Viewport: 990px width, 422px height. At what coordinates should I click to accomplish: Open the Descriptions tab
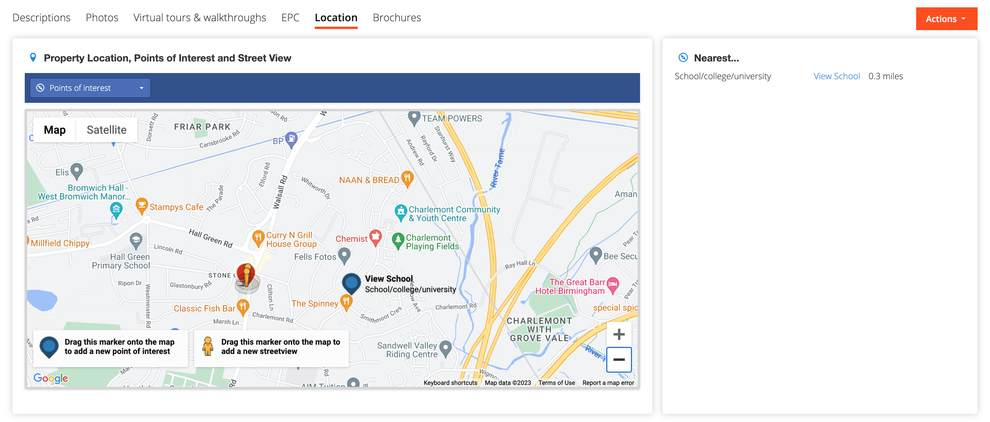click(x=41, y=18)
